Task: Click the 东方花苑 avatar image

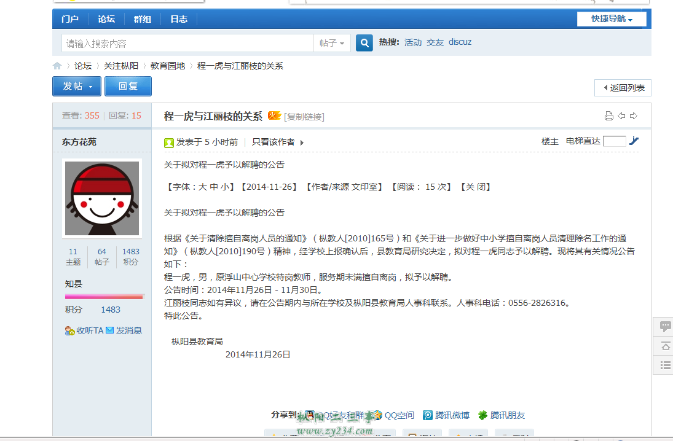Action: click(x=102, y=198)
